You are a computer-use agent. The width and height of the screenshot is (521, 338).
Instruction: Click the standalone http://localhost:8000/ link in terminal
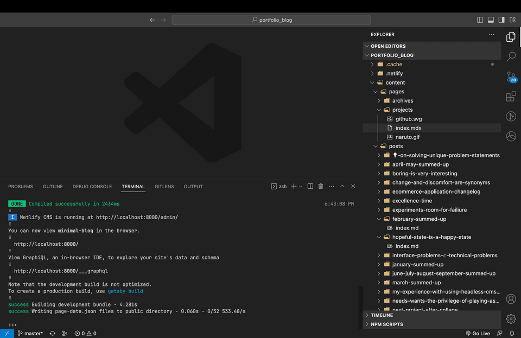click(46, 244)
